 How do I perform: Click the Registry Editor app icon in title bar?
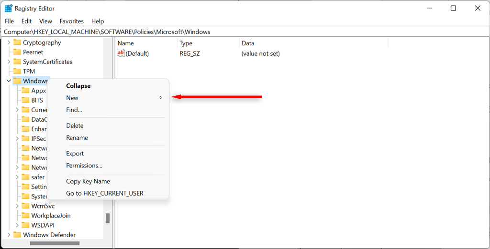[9, 8]
